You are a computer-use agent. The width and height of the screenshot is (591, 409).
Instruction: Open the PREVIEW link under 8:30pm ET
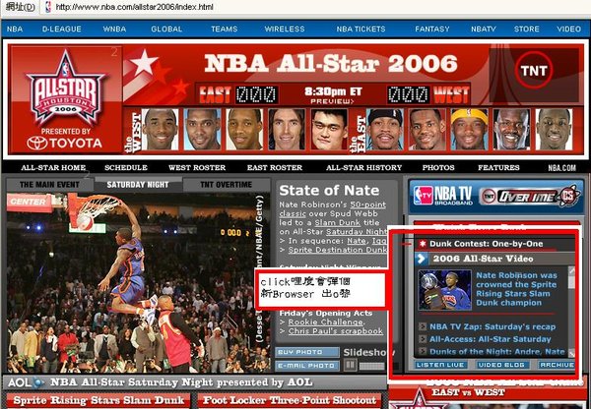click(332, 101)
